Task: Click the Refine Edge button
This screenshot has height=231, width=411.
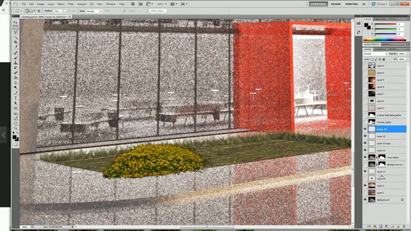Action: [158, 11]
